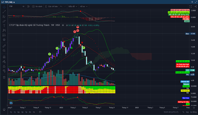Viewport: 198px width, 115px height.
Task: Click the TTF 7.08 current price label
Action: point(190,70)
